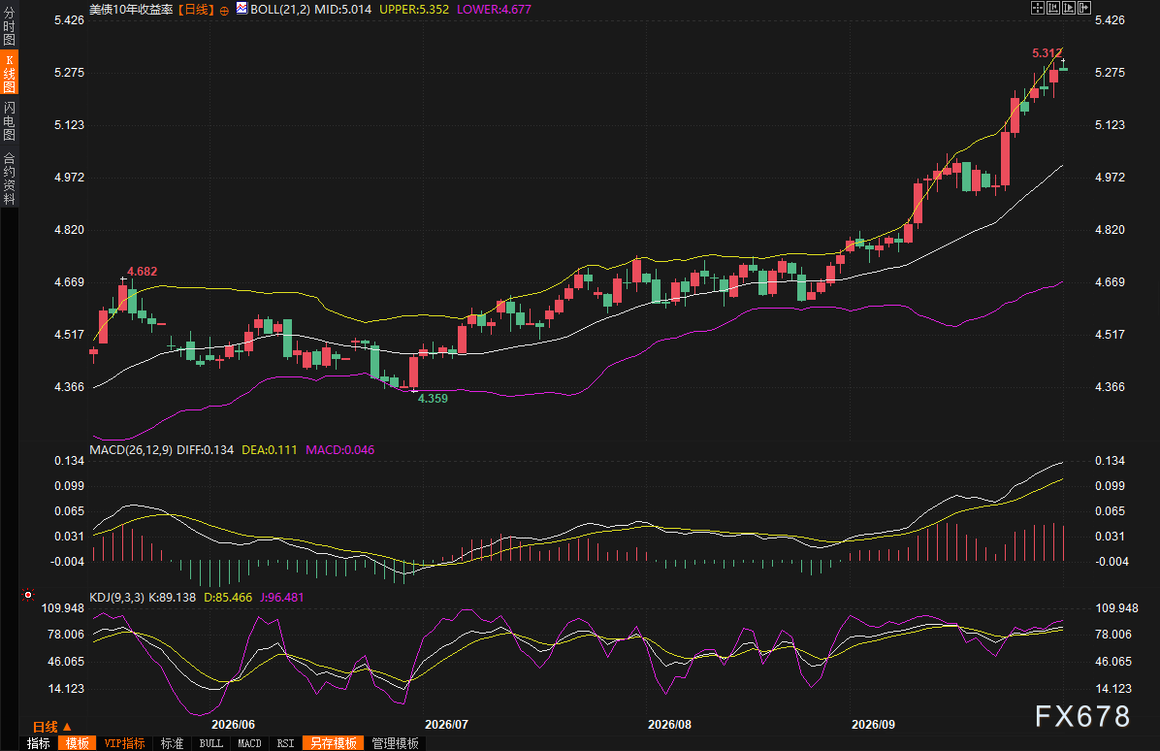Click the 另存模板 button
The height and width of the screenshot is (751, 1160).
(333, 743)
